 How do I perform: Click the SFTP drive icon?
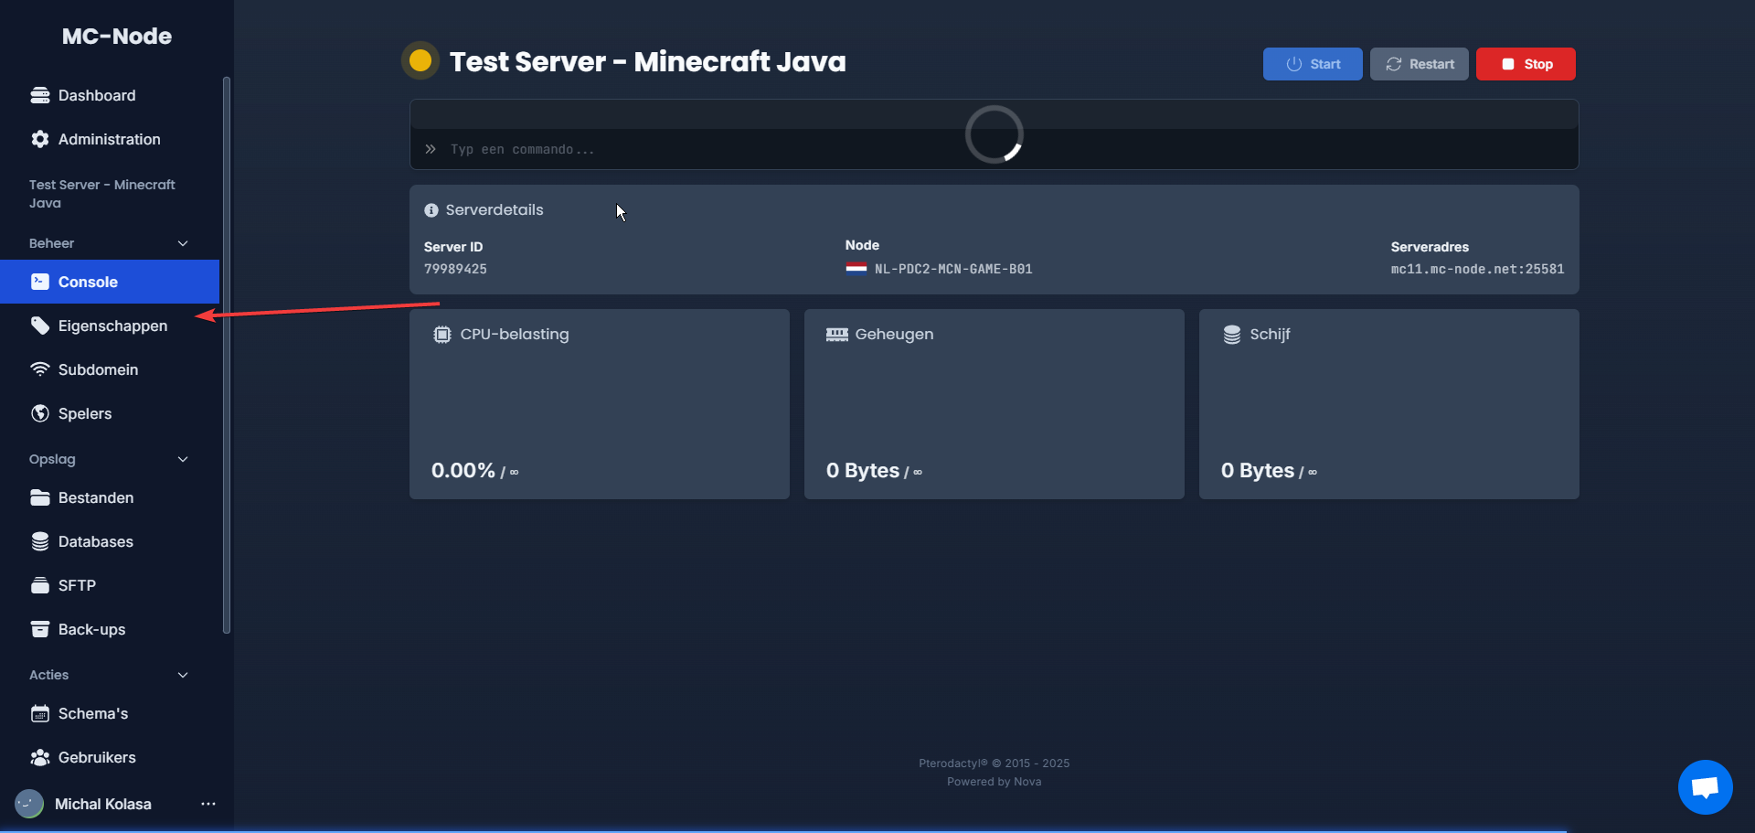point(40,585)
